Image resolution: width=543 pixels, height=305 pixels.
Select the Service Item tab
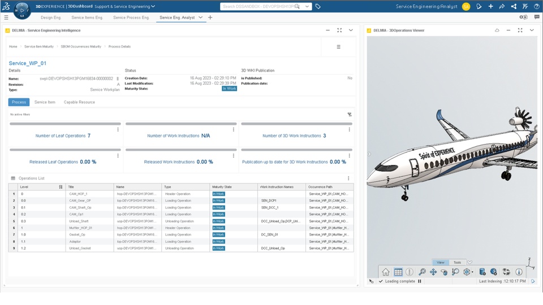coord(45,102)
